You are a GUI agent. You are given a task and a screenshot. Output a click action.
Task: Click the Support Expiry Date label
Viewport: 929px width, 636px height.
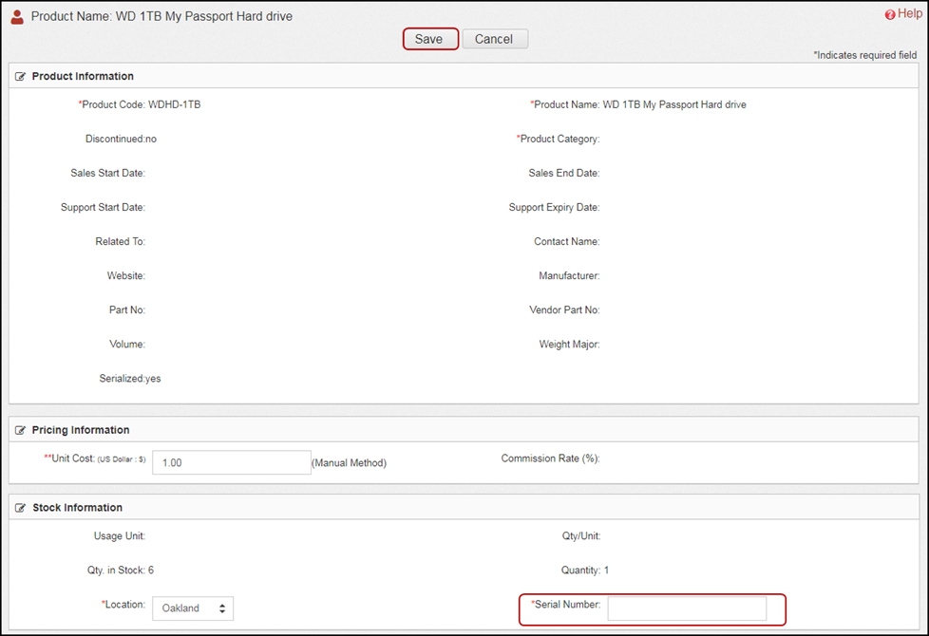554,207
